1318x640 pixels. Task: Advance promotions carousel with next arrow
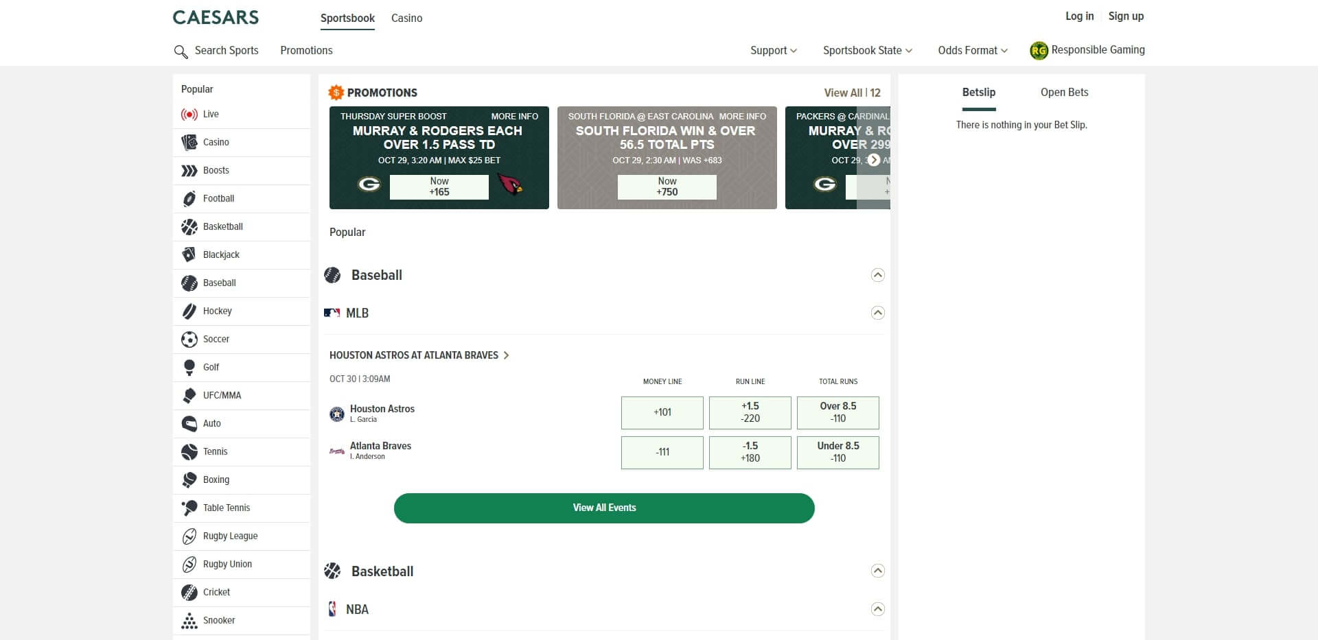point(873,160)
